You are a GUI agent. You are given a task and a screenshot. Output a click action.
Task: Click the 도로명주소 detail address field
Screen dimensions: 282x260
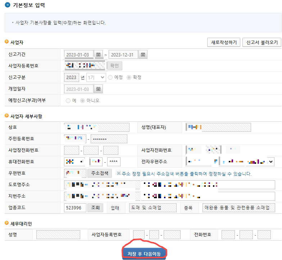pyautogui.click(x=208, y=185)
